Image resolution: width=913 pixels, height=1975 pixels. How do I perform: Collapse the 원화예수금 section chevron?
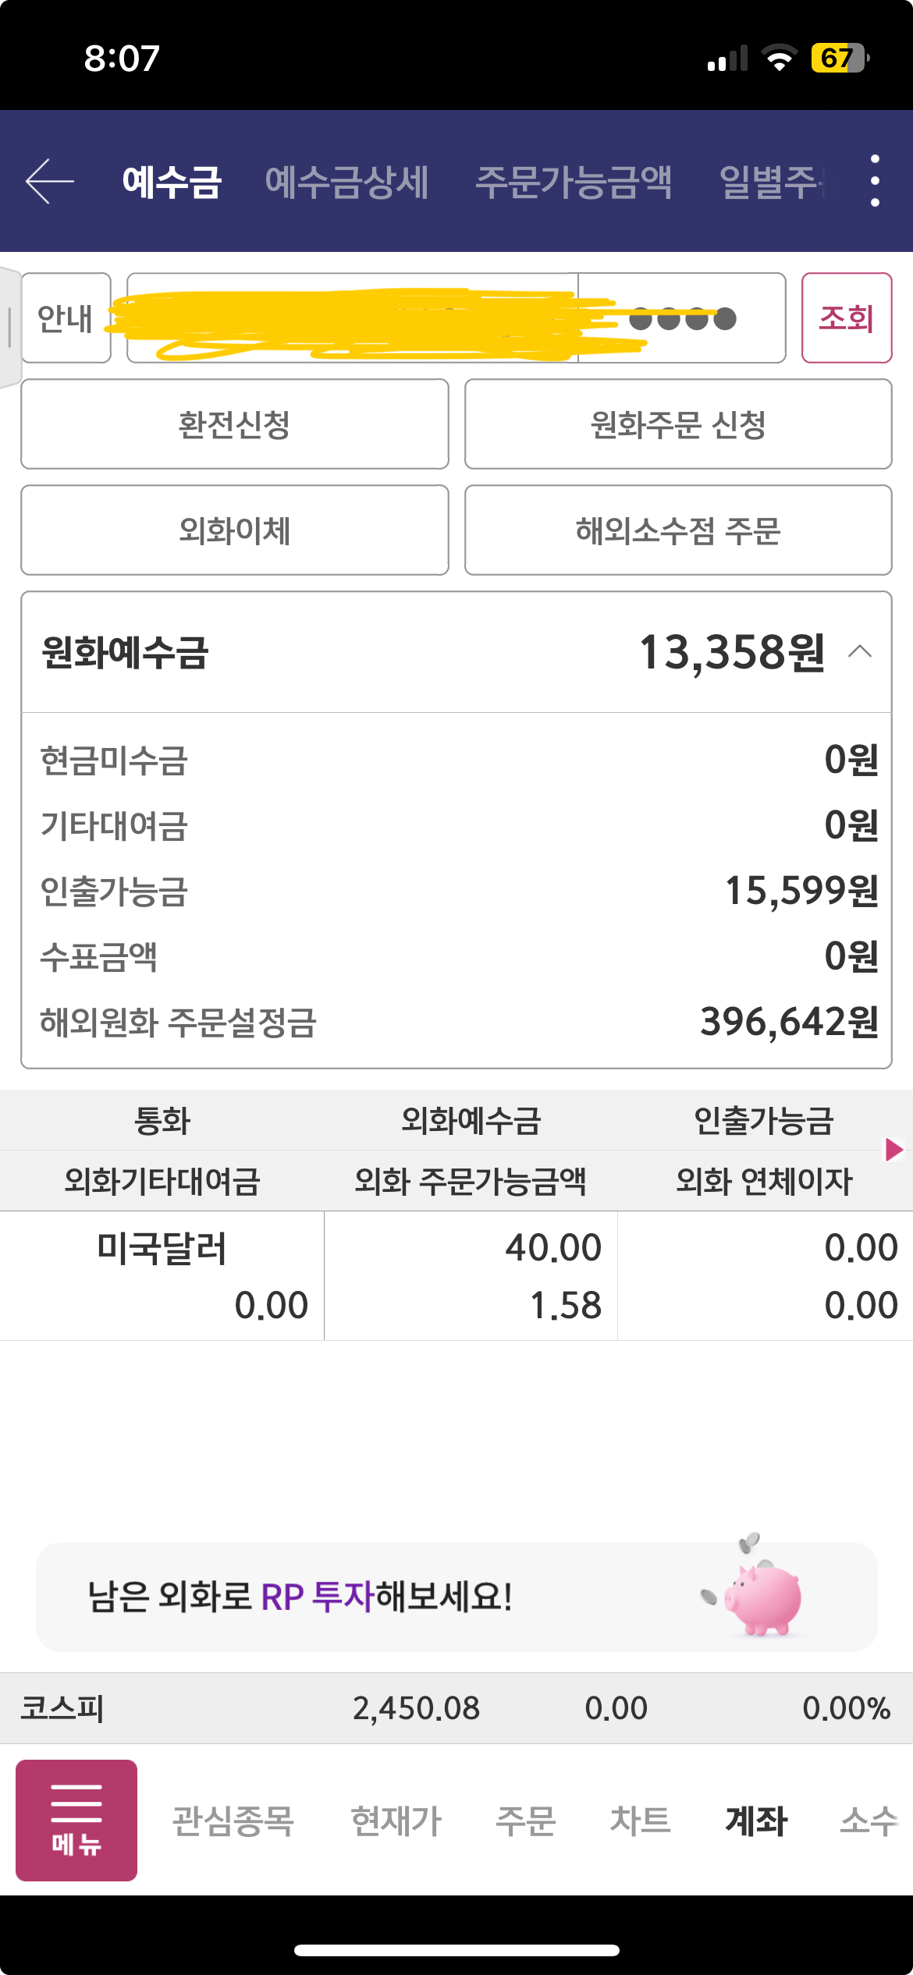[x=859, y=651]
